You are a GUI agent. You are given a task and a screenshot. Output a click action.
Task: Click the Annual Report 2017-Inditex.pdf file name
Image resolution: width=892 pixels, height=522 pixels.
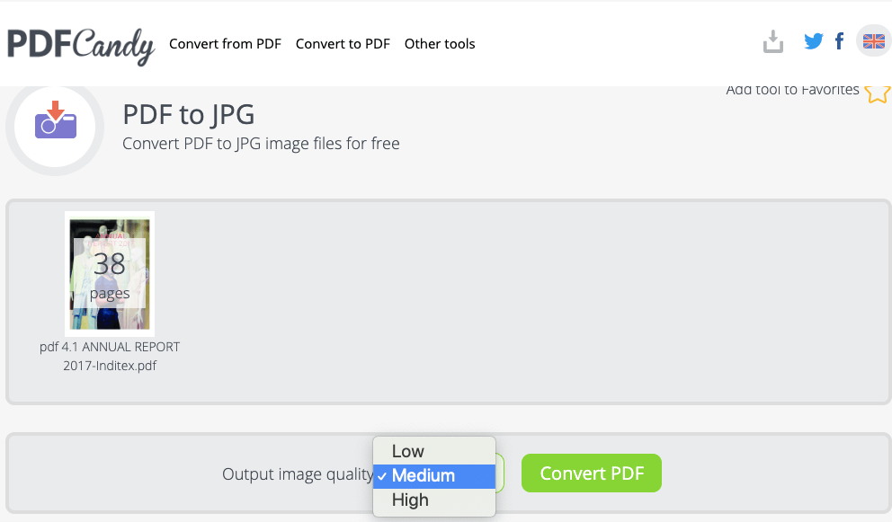[x=110, y=356]
